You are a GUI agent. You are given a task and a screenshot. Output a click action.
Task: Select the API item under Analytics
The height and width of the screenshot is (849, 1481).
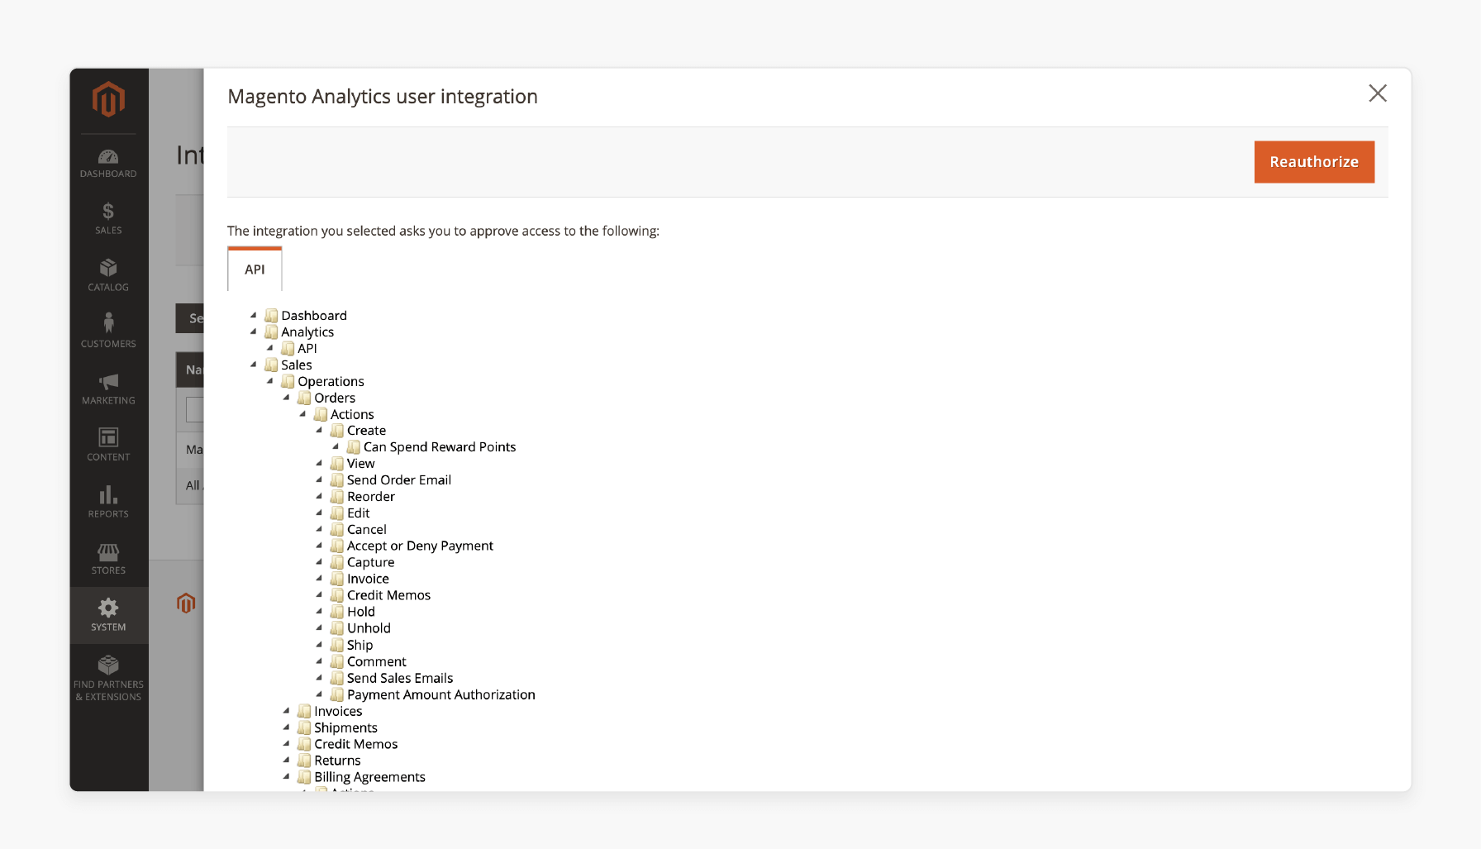click(307, 348)
